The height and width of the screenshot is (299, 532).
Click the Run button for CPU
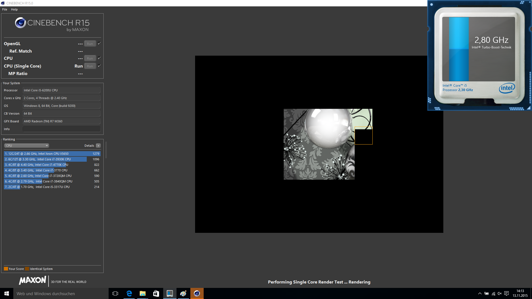(x=90, y=58)
